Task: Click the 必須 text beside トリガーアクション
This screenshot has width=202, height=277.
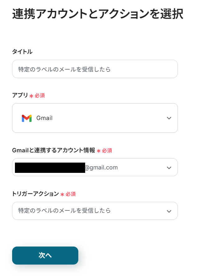Action: [x=71, y=194]
